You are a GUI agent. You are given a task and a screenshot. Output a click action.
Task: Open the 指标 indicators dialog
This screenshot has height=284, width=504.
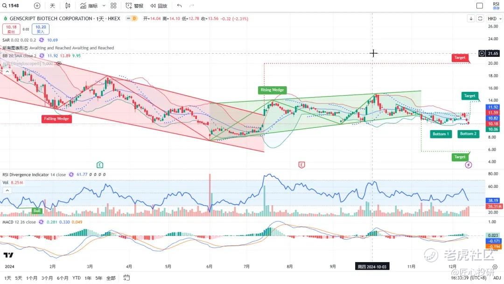click(89, 6)
